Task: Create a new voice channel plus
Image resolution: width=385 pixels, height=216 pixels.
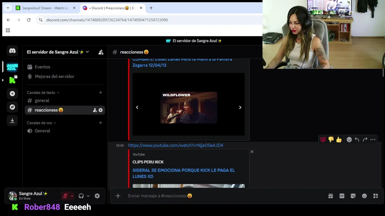Action: coord(100,123)
